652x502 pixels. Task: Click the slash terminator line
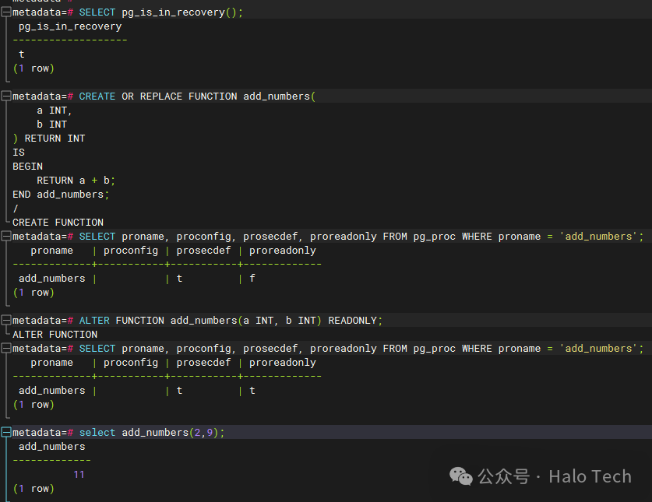[x=16, y=209]
